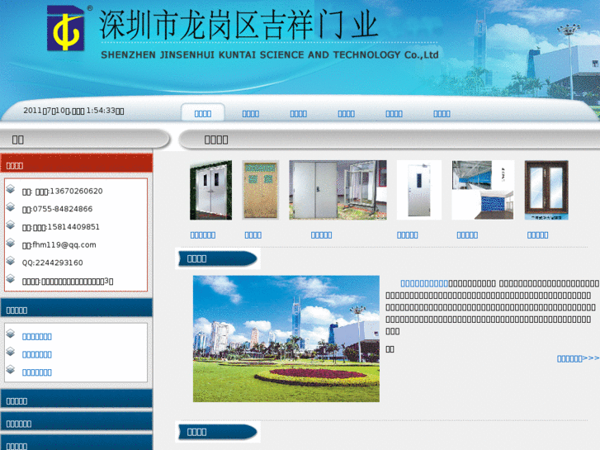Select the mobile number 15814409851
The width and height of the screenshot is (600, 450).
[73, 227]
